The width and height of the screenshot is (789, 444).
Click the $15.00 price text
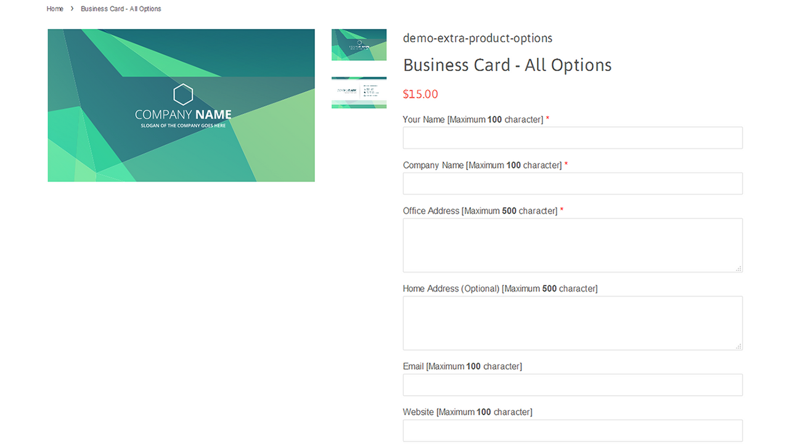coord(420,94)
